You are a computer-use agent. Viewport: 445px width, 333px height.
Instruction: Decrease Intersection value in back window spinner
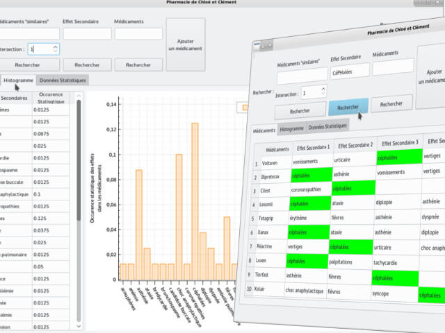point(55,51)
